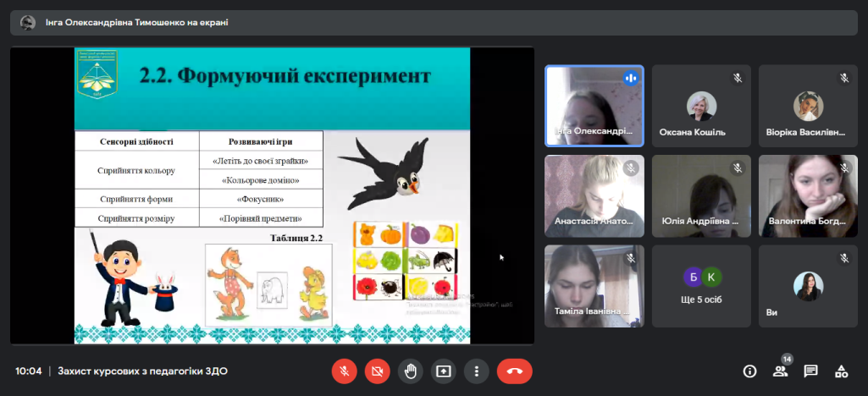
Task: Click the '«Фокусник»' table cell
Action: click(x=260, y=199)
